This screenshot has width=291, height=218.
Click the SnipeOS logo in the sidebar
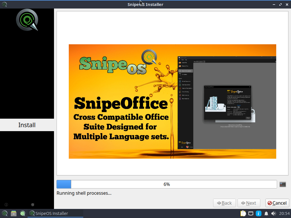click(x=27, y=20)
